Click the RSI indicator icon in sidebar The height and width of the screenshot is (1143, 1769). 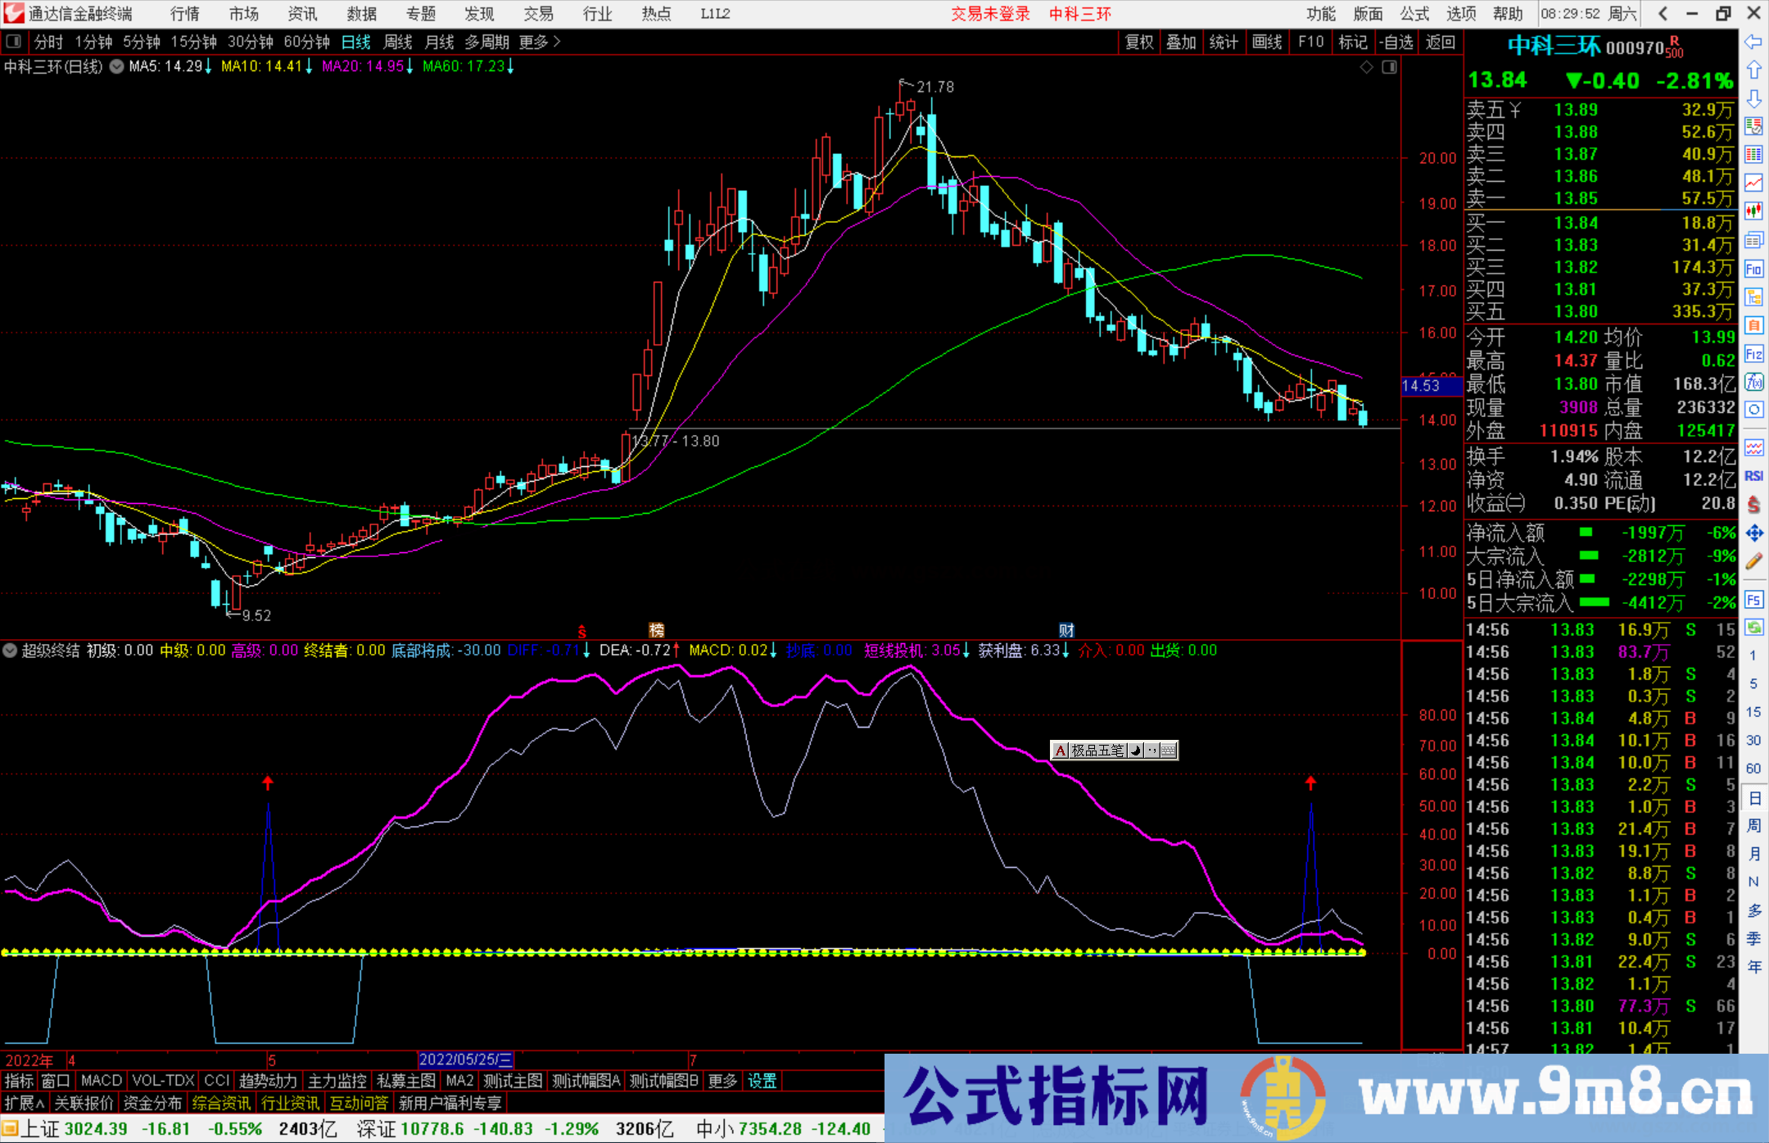click(1753, 476)
